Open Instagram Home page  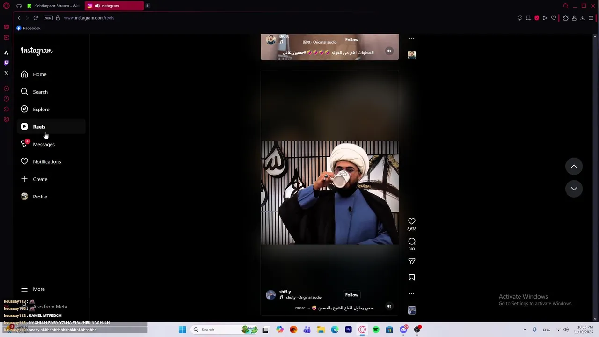[51, 74]
